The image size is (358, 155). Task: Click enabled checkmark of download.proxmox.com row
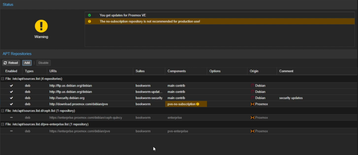[x=12, y=104]
